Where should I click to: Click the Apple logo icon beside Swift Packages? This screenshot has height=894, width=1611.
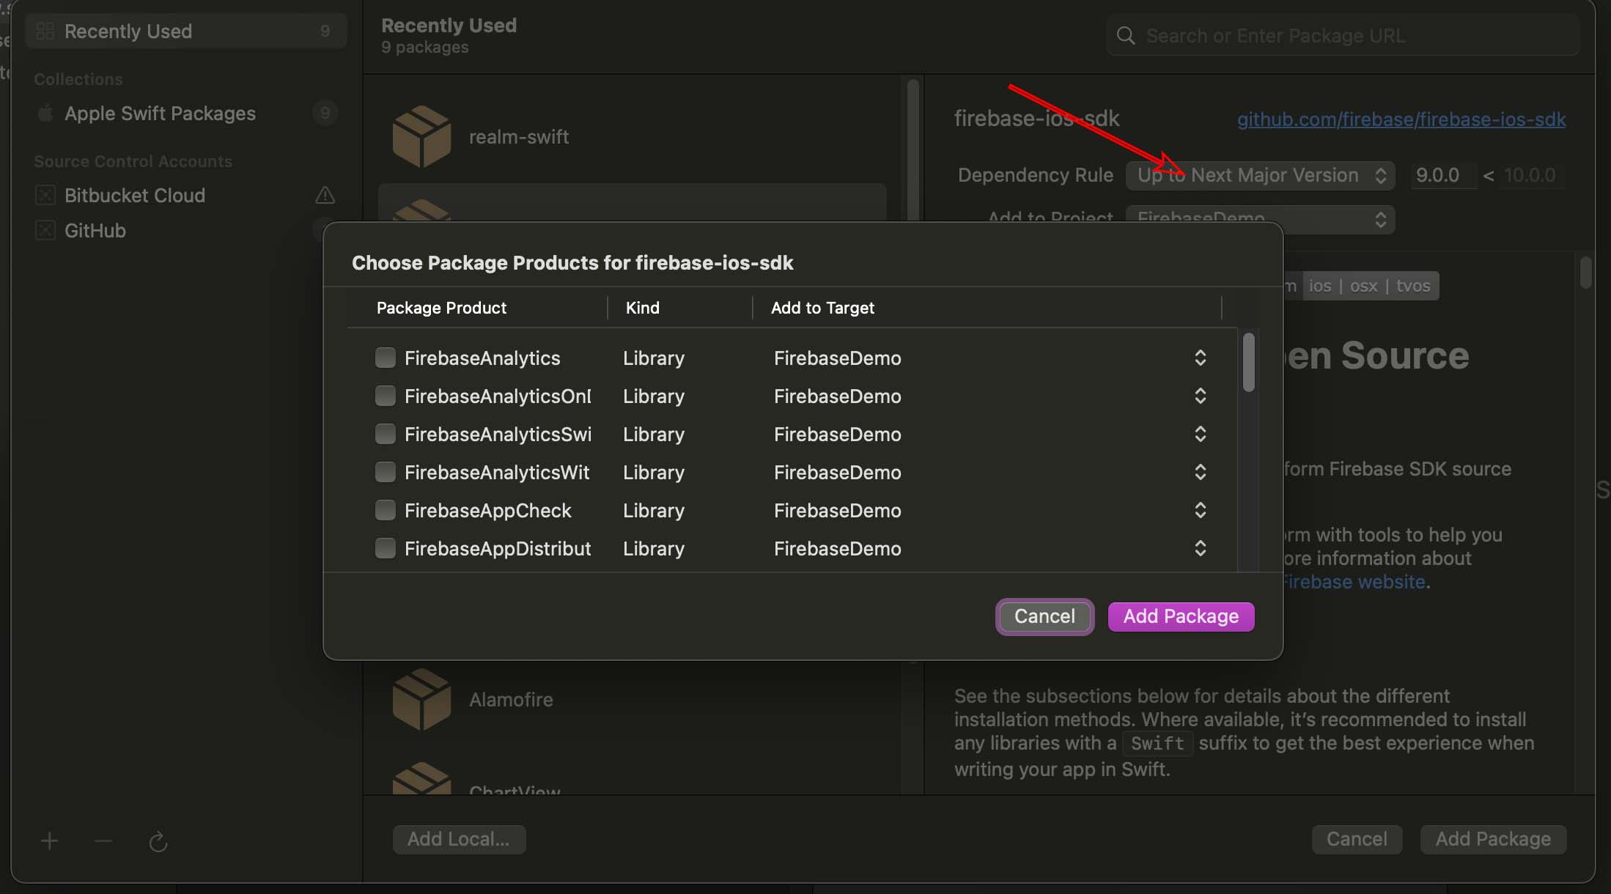(45, 113)
